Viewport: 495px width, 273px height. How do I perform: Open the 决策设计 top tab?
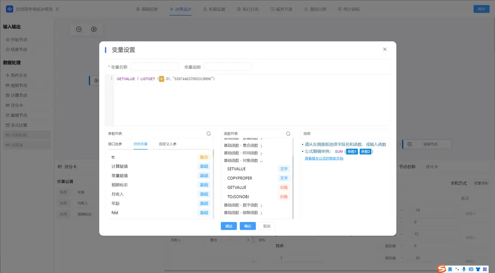(180, 9)
